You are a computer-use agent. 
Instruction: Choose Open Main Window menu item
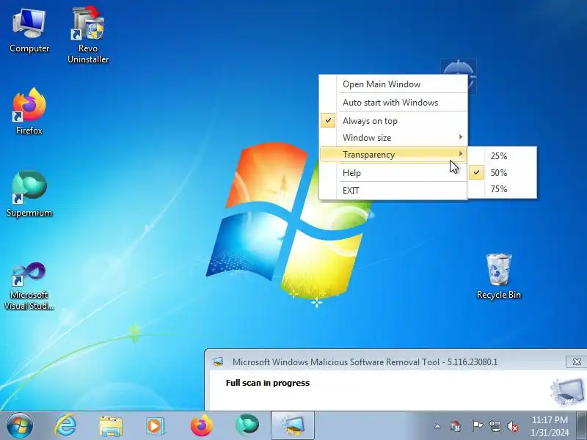coord(393,84)
